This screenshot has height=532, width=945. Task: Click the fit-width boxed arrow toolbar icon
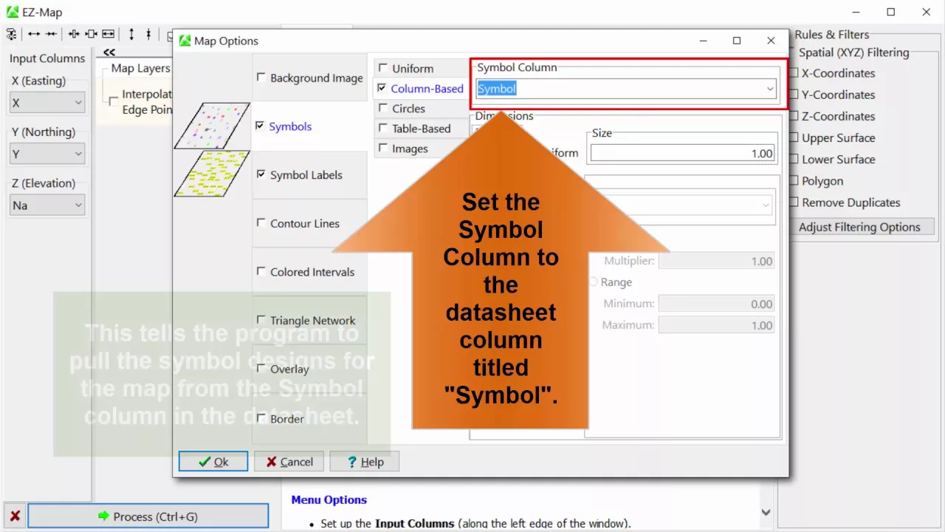108,34
